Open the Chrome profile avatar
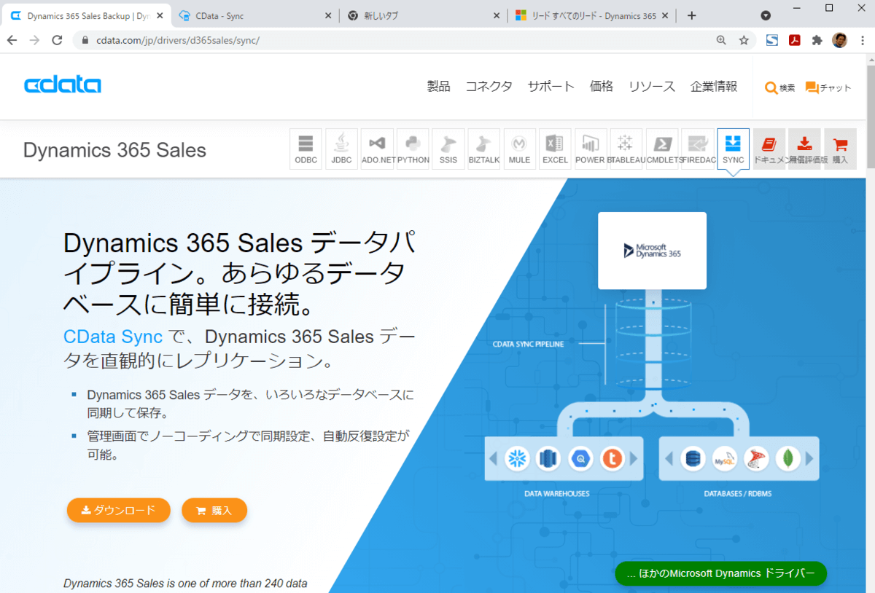This screenshot has height=593, width=875. (x=839, y=40)
